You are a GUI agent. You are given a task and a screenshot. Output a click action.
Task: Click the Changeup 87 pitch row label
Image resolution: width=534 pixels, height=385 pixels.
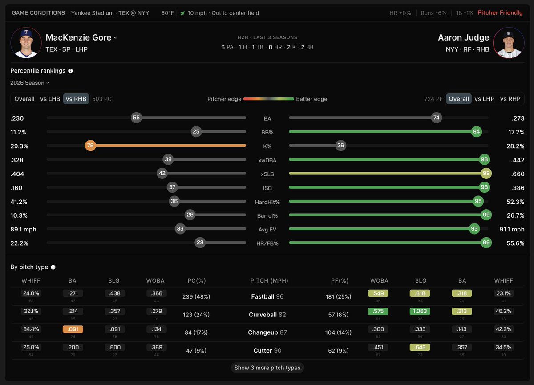pyautogui.click(x=267, y=332)
